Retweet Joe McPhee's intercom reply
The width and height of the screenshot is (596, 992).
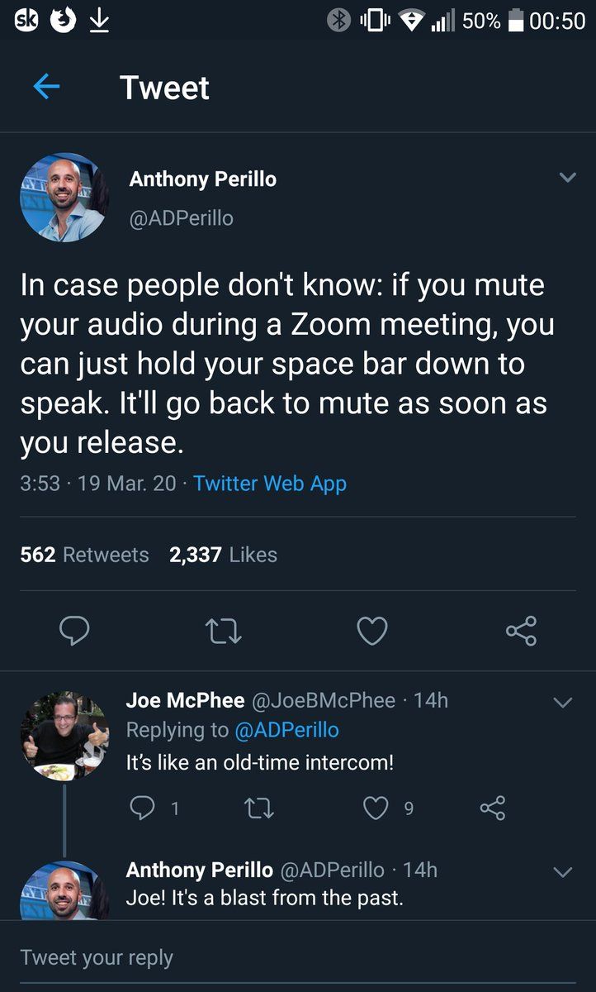(259, 808)
